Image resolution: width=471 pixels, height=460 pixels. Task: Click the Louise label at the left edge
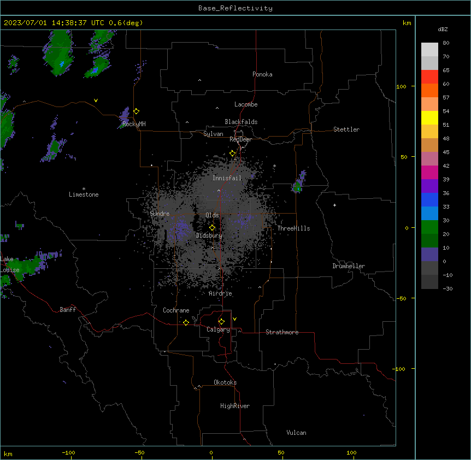pos(10,270)
